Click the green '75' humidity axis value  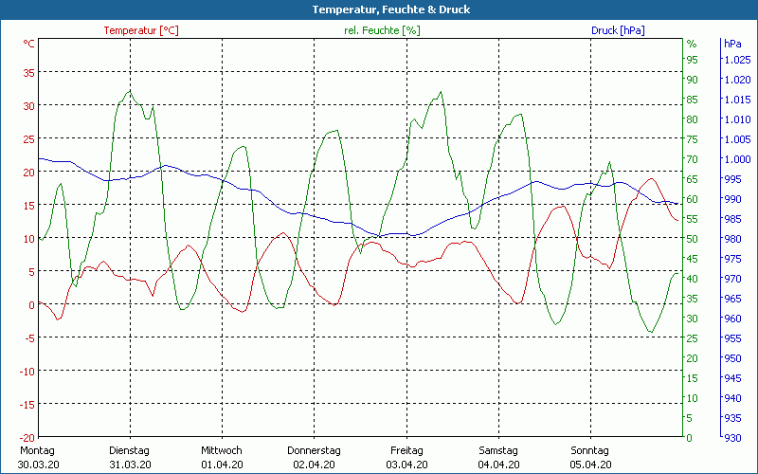click(x=693, y=139)
